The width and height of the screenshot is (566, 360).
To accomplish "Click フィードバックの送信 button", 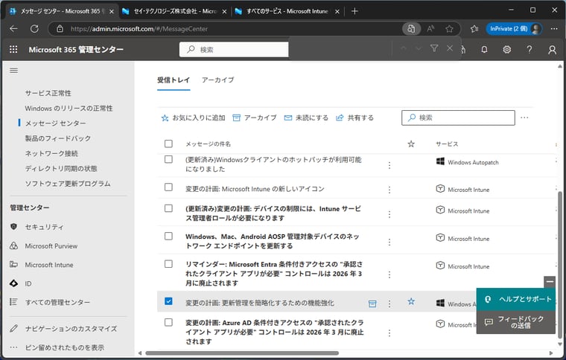I will (516, 322).
